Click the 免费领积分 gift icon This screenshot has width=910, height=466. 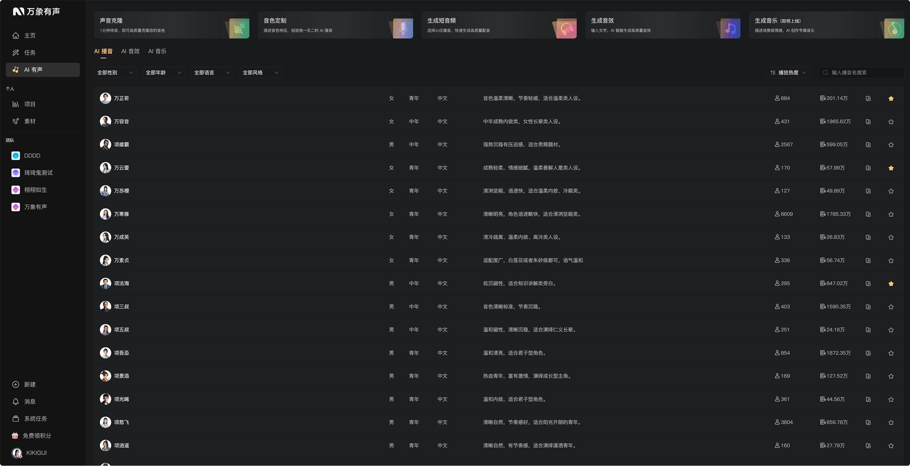click(15, 436)
